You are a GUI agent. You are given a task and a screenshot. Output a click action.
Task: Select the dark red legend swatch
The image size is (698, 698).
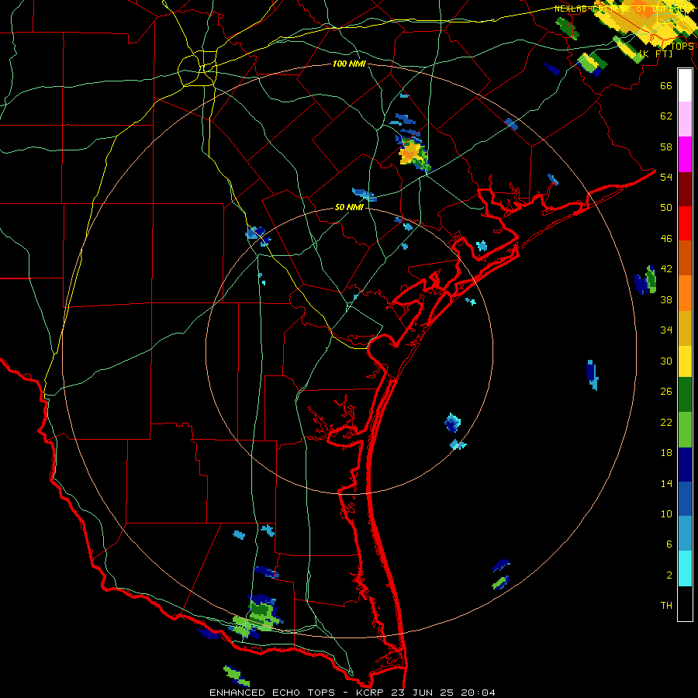point(685,189)
